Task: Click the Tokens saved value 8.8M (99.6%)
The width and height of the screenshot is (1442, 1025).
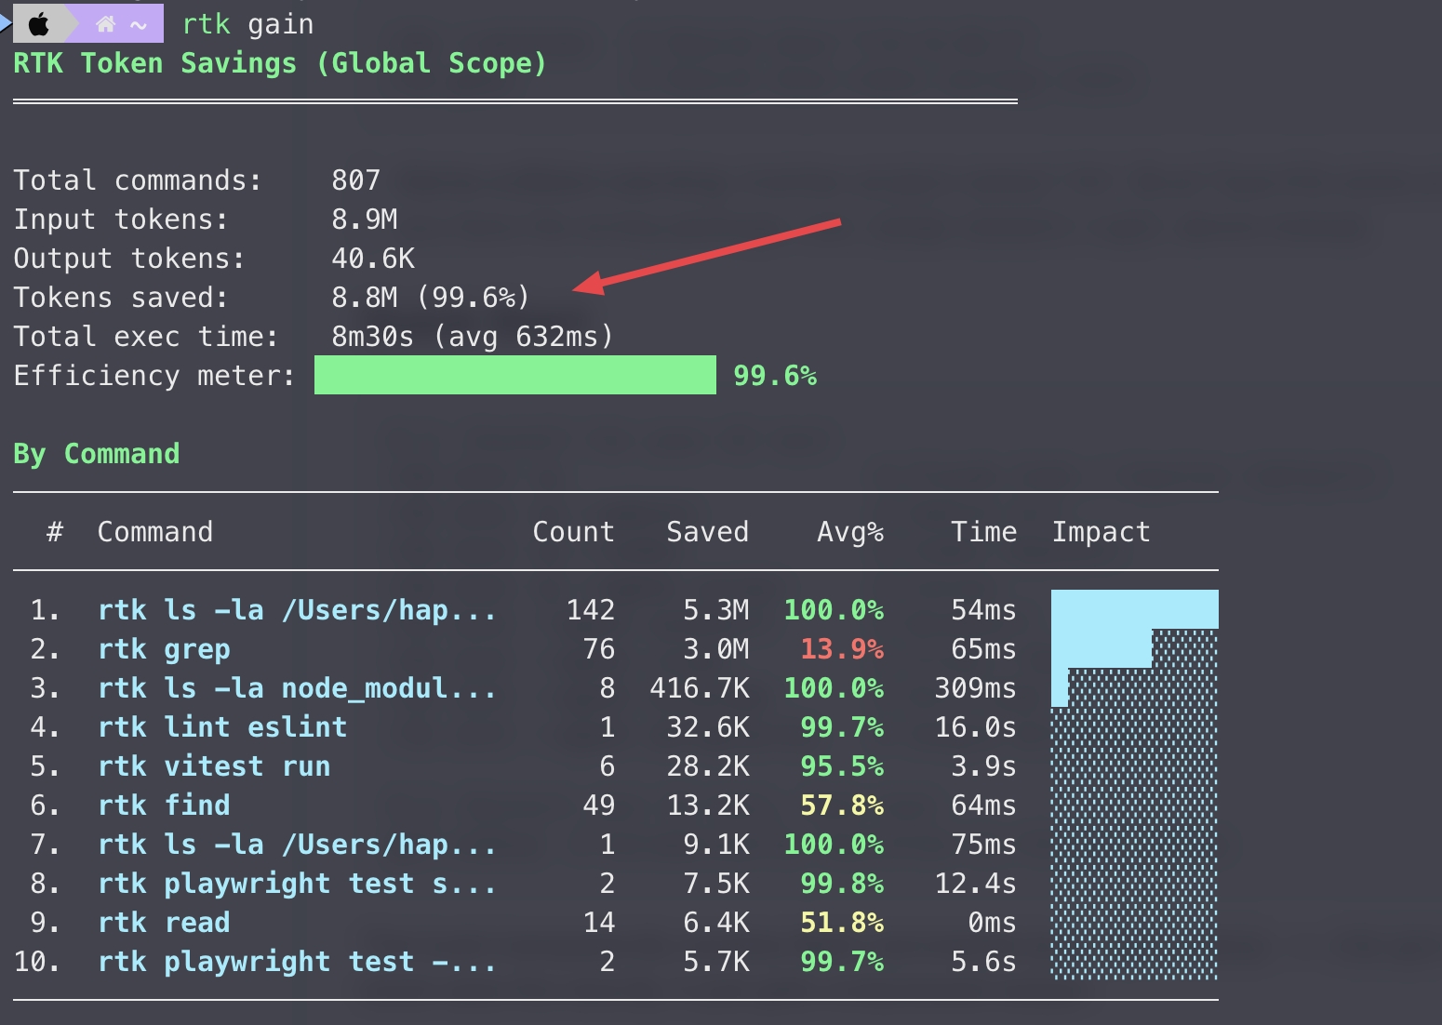Action: click(431, 297)
